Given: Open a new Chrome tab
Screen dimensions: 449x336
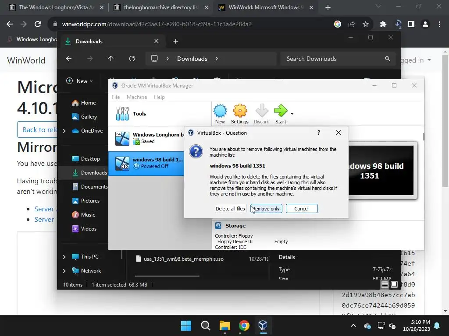Looking at the screenshot, I should (x=328, y=7).
